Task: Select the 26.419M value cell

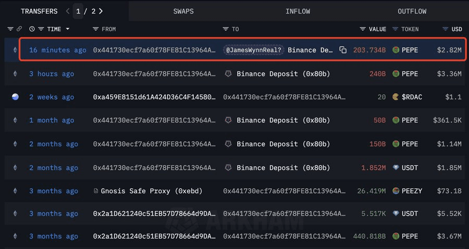Action: pos(371,191)
